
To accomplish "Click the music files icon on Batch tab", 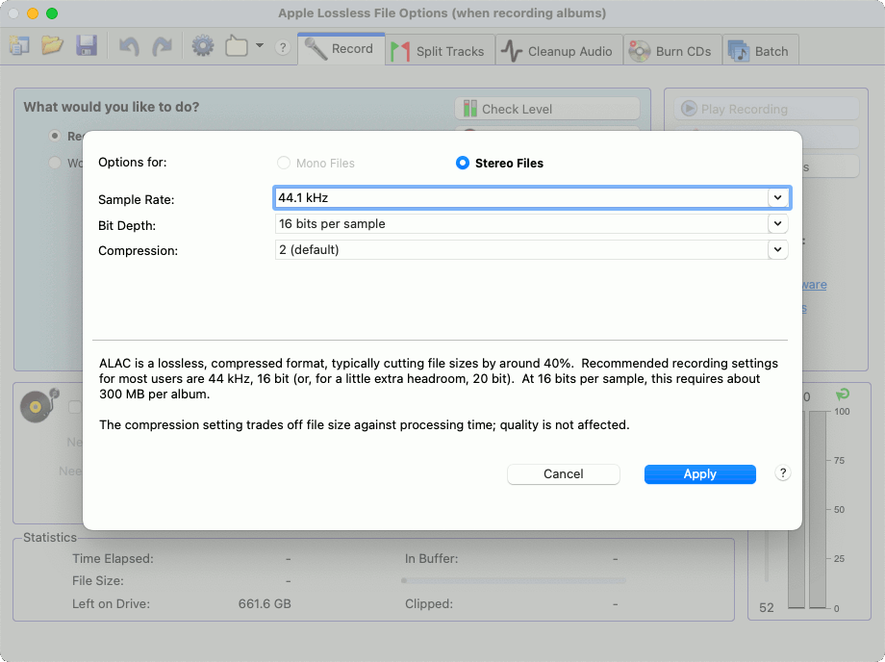I will pos(738,51).
